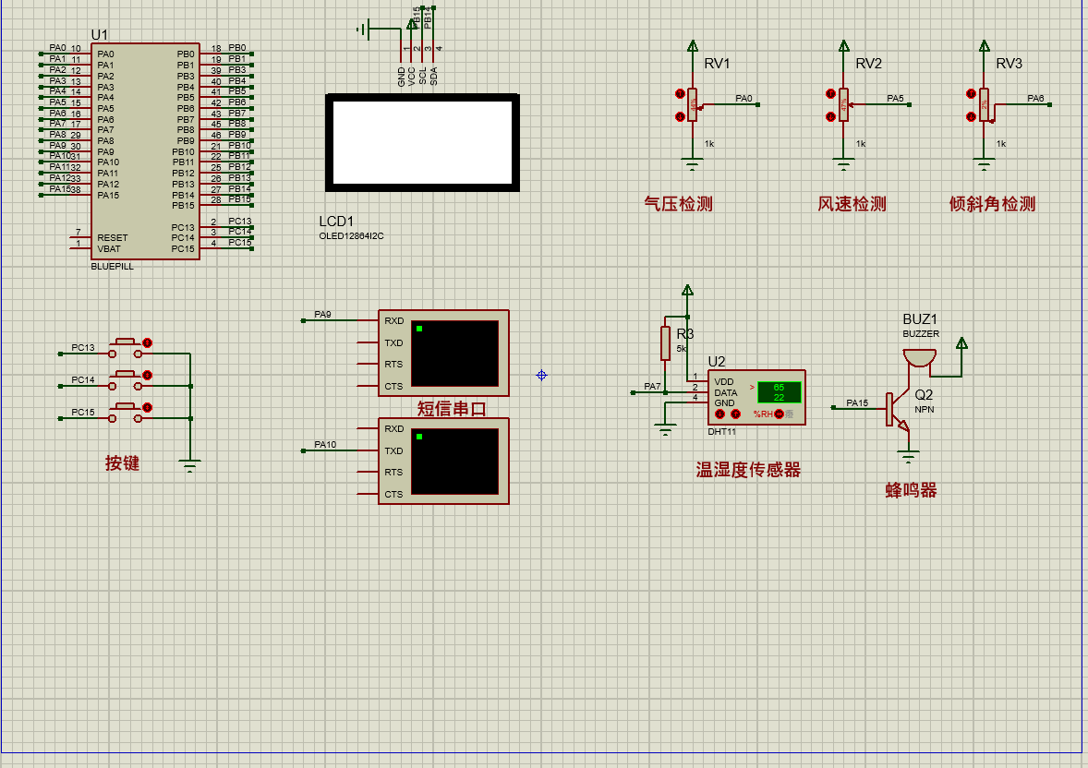The height and width of the screenshot is (768, 1088).
Task: Select the power terminal arrow above R3
Action: point(687,290)
